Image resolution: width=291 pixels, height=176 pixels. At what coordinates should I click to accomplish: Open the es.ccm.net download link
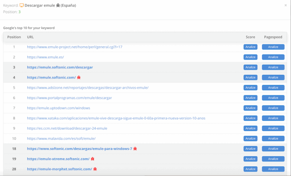[67, 128]
